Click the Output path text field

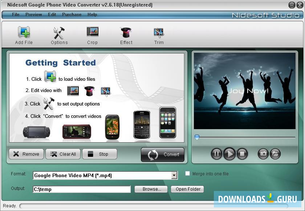click(x=81, y=189)
